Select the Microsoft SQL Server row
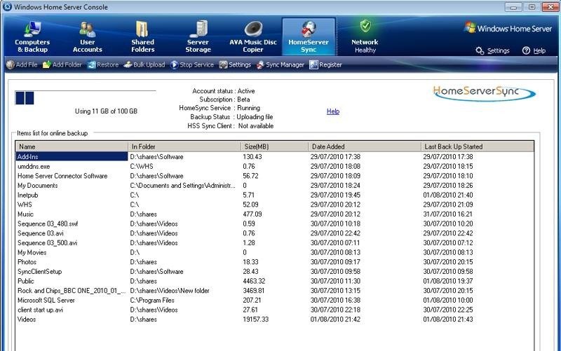This screenshot has height=351, width=561. point(275,301)
